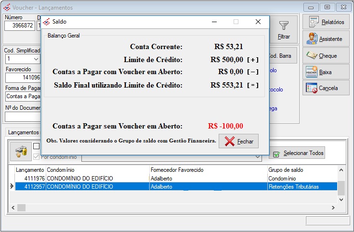Image resolution: width=354 pixels, height=232 pixels.
Task: Apply the Filtrar funnel filter
Action: [284, 30]
